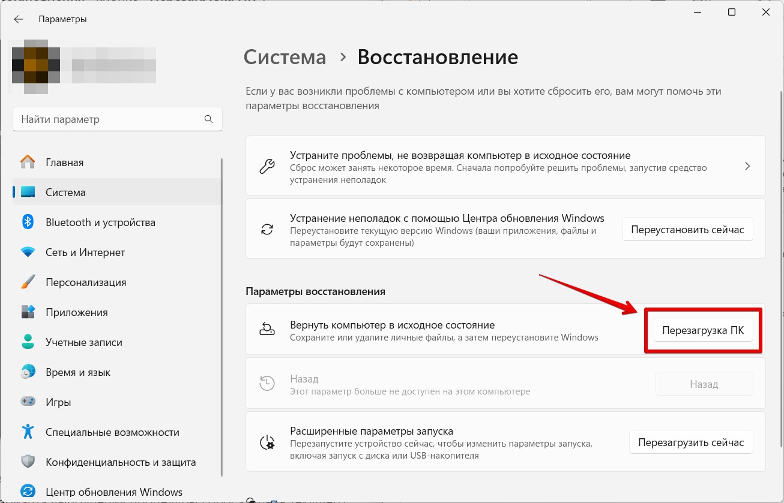The height and width of the screenshot is (503, 784).
Task: Click the reset PC icon
Action: [267, 329]
